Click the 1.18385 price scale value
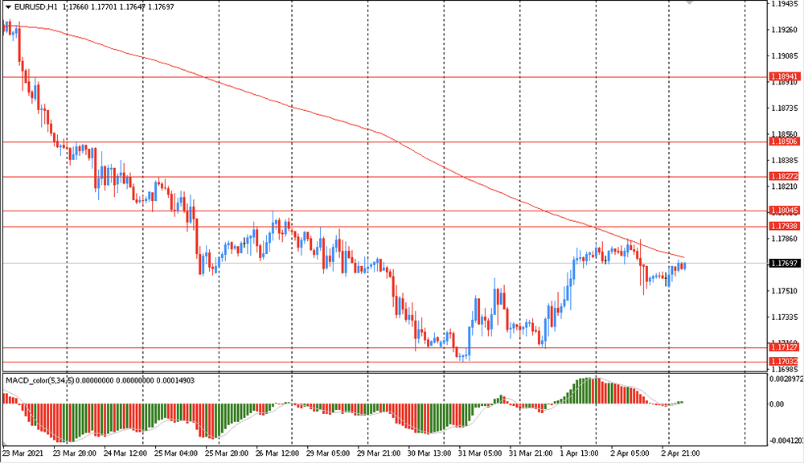The height and width of the screenshot is (463, 804). tap(785, 161)
